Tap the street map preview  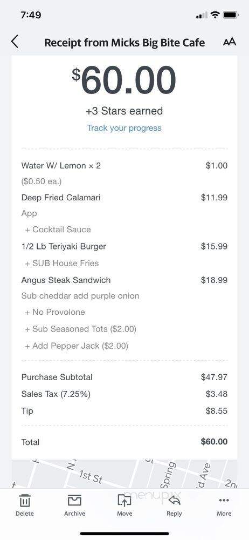[x=124, y=474]
